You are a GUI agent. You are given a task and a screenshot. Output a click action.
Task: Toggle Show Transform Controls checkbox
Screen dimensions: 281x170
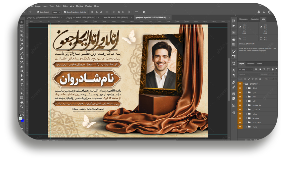pyautogui.click(x=64, y=12)
